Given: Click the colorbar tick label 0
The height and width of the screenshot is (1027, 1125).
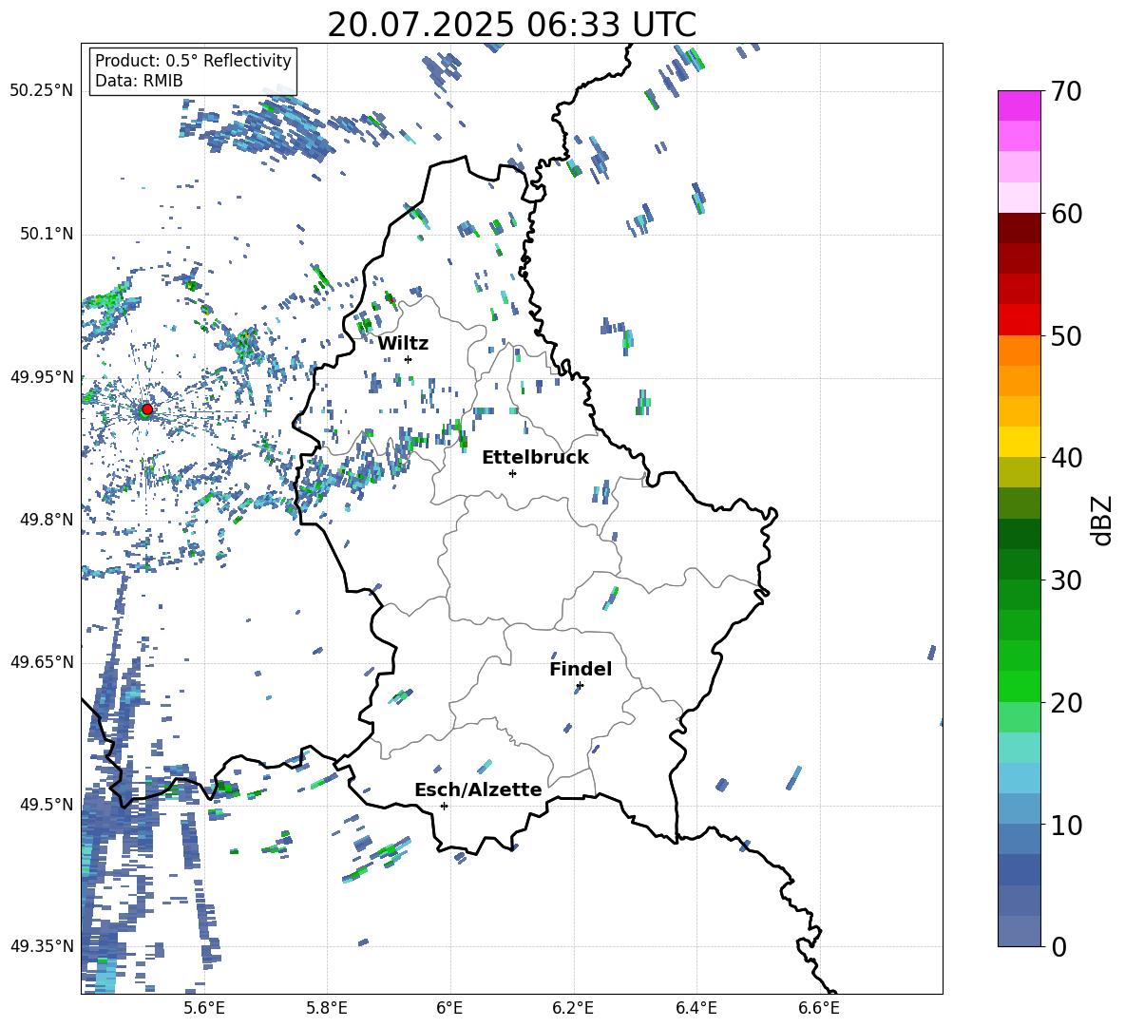Looking at the screenshot, I should point(1058,946).
